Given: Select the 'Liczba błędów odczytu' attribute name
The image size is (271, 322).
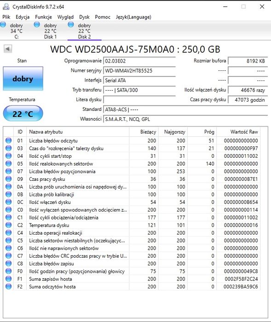Looking at the screenshot, I should click(53, 141).
